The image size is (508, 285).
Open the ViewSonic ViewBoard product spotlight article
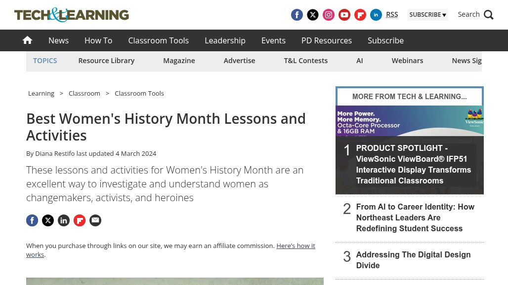pyautogui.click(x=413, y=165)
